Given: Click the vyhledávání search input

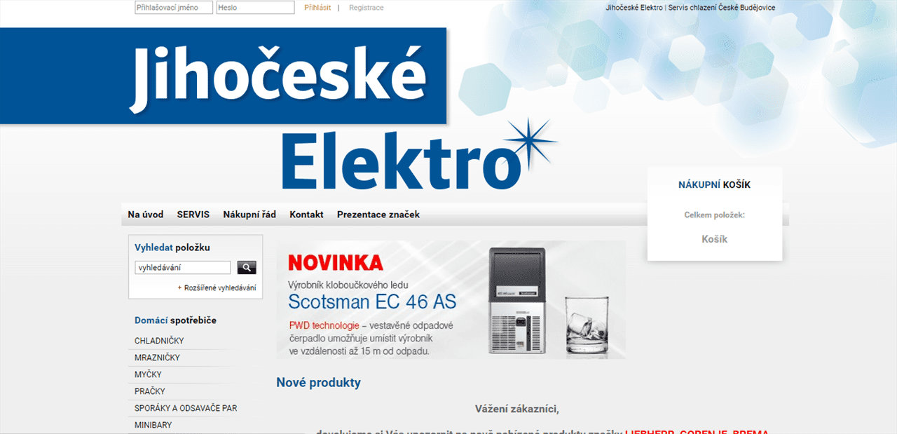Looking at the screenshot, I should click(x=182, y=267).
